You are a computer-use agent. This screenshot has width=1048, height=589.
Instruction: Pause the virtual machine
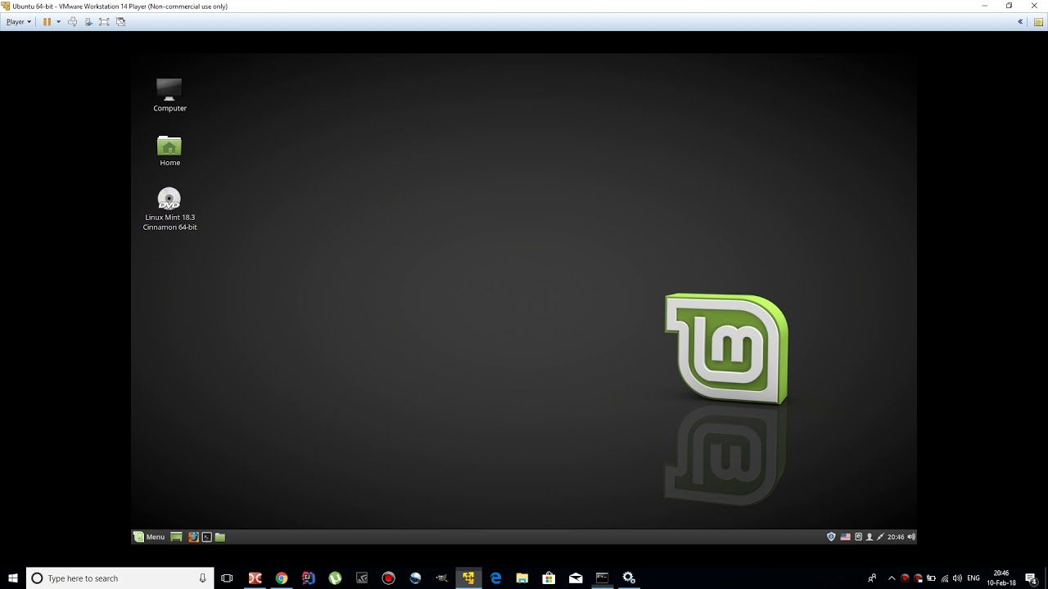click(47, 21)
